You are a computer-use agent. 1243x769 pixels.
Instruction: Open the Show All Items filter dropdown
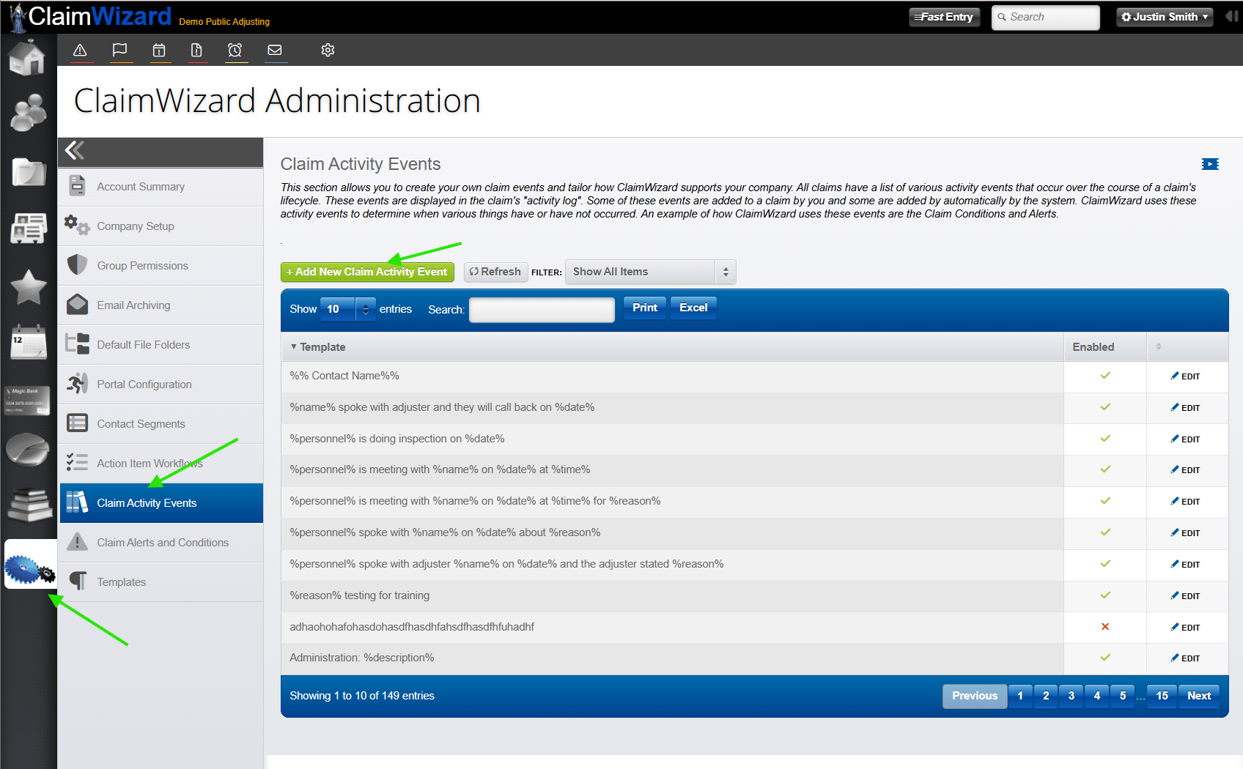pyautogui.click(x=650, y=272)
